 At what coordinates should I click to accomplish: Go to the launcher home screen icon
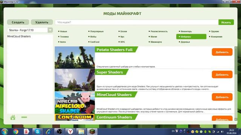[x=13, y=117]
